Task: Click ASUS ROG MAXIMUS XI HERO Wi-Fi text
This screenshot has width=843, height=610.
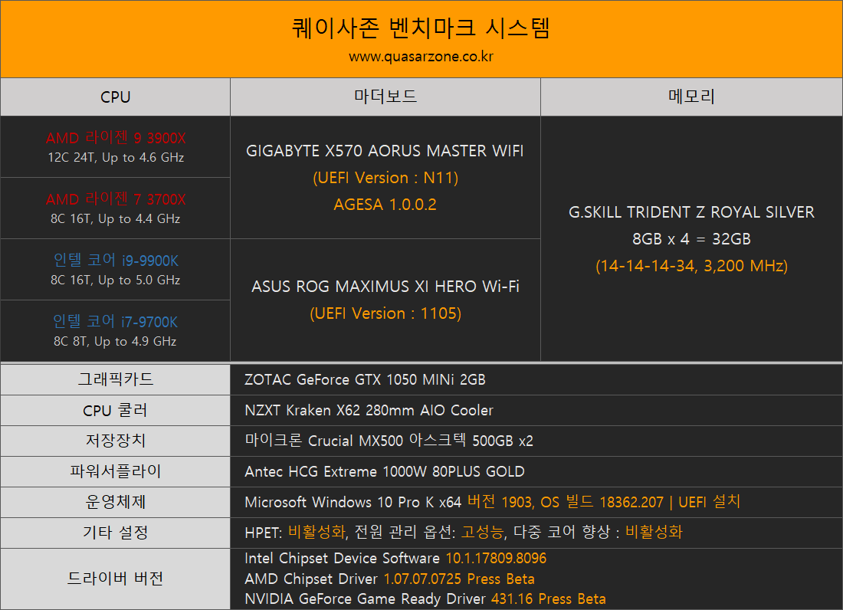Action: coord(385,287)
